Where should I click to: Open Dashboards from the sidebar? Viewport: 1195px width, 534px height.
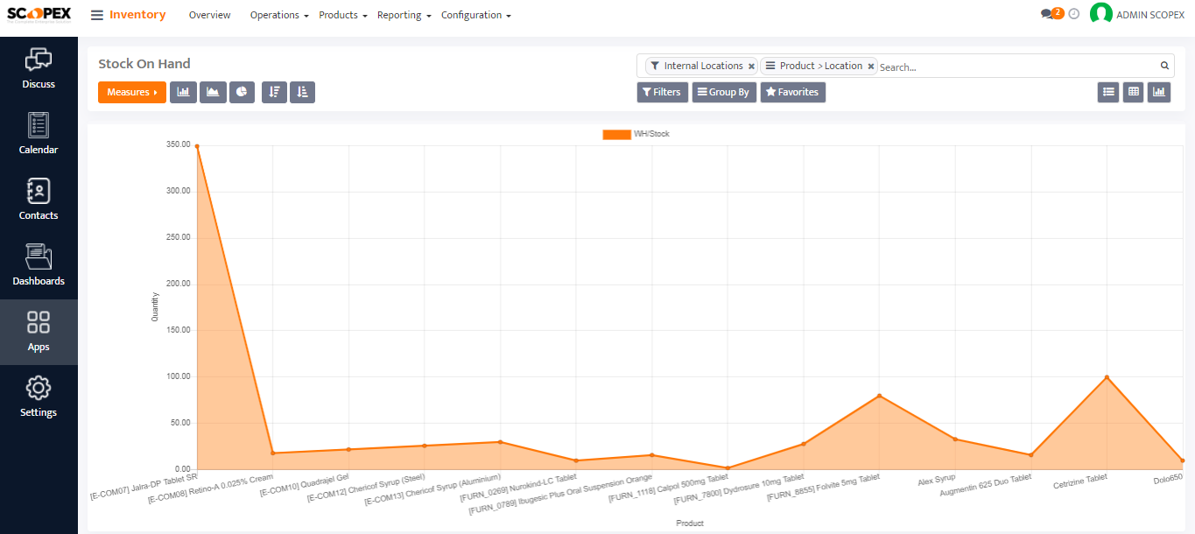tap(39, 266)
